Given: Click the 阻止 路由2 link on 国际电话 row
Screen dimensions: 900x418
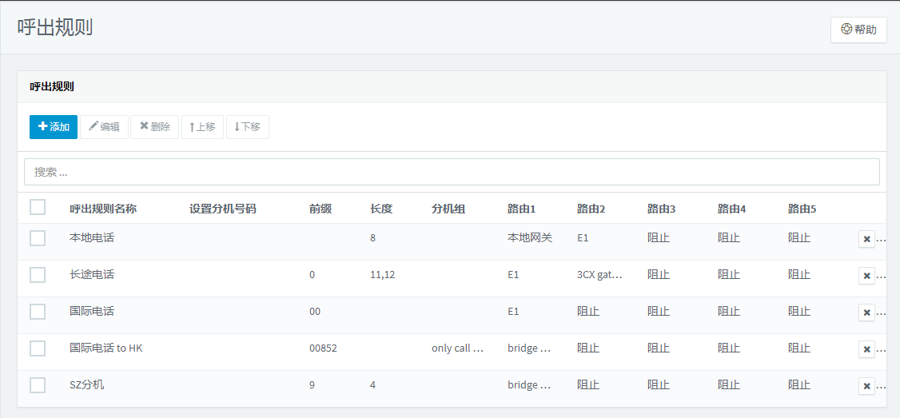Looking at the screenshot, I should [588, 311].
